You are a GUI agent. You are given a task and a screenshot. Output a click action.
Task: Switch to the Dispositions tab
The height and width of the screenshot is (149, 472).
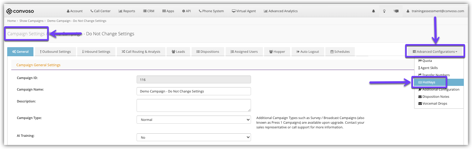208,52
